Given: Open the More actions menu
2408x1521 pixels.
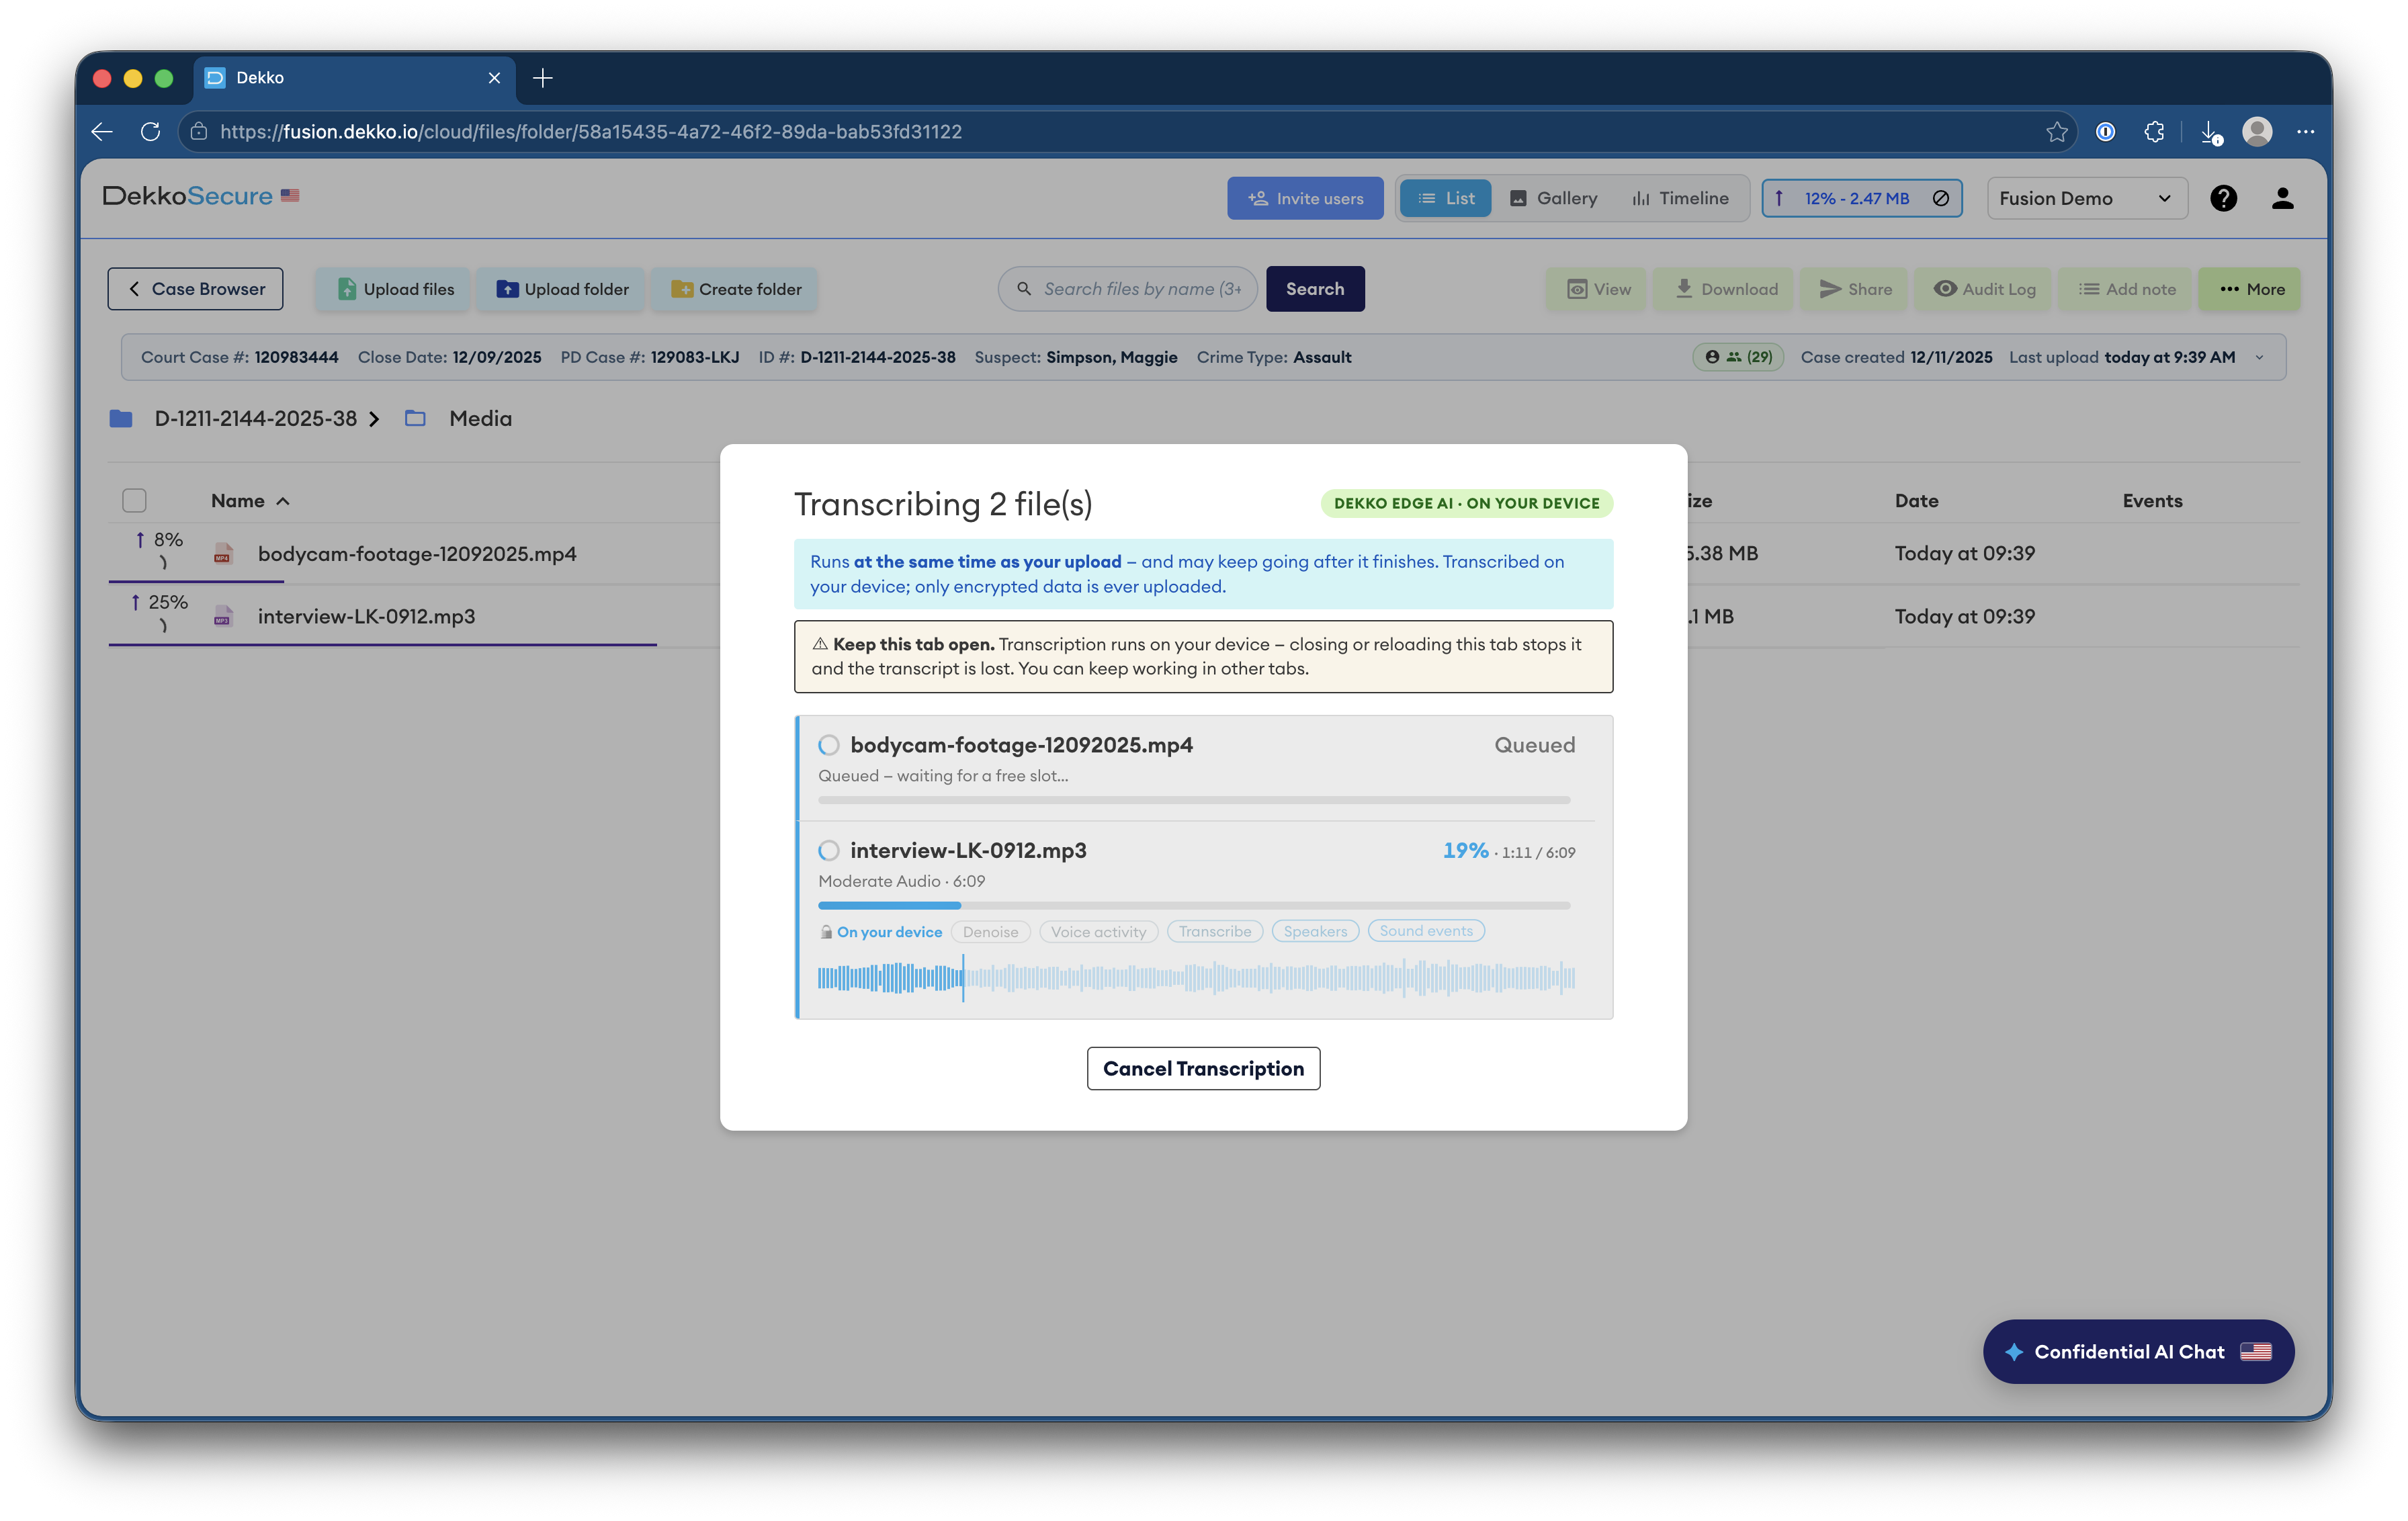Looking at the screenshot, I should click(2250, 289).
